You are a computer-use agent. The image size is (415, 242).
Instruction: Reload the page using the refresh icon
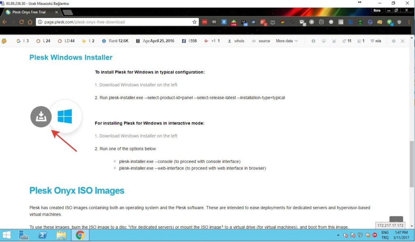21,22
